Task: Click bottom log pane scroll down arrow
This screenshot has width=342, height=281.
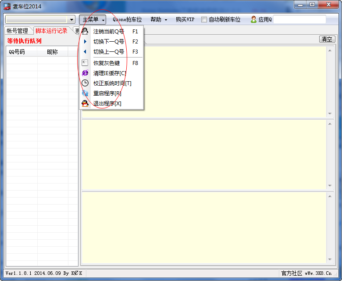Action: click(x=330, y=259)
